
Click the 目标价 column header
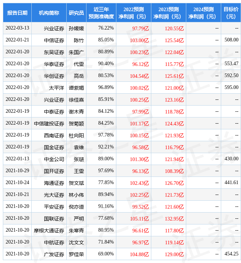[x=231, y=13]
